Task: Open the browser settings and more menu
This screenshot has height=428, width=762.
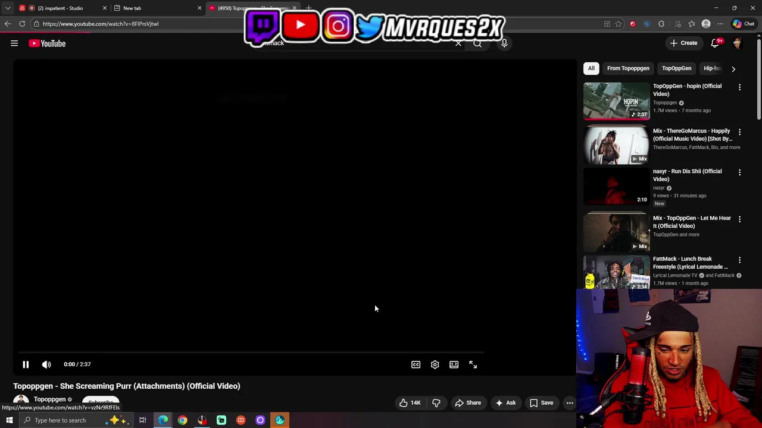Action: point(720,24)
